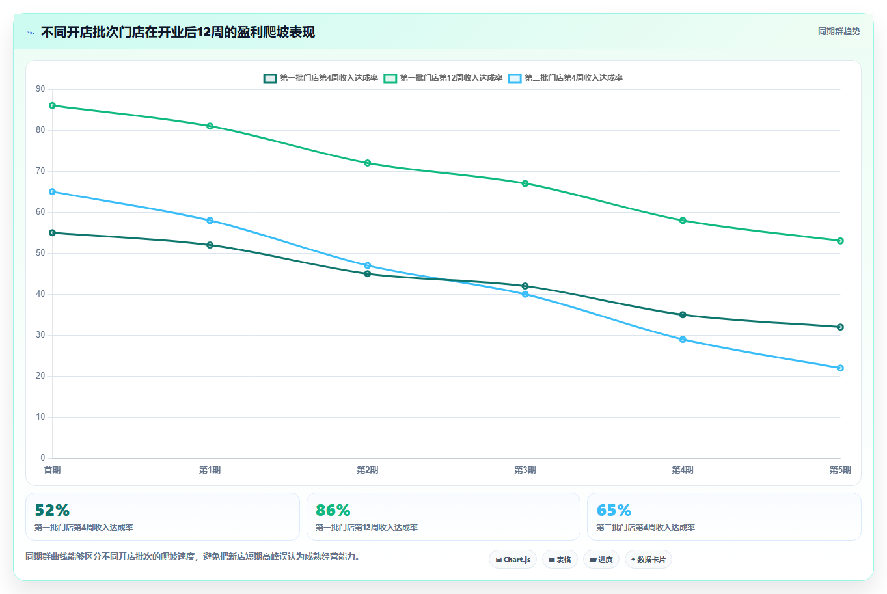Image resolution: width=887 pixels, height=594 pixels.
Task: Click the 同期群趋势 label in header
Action: (x=839, y=31)
